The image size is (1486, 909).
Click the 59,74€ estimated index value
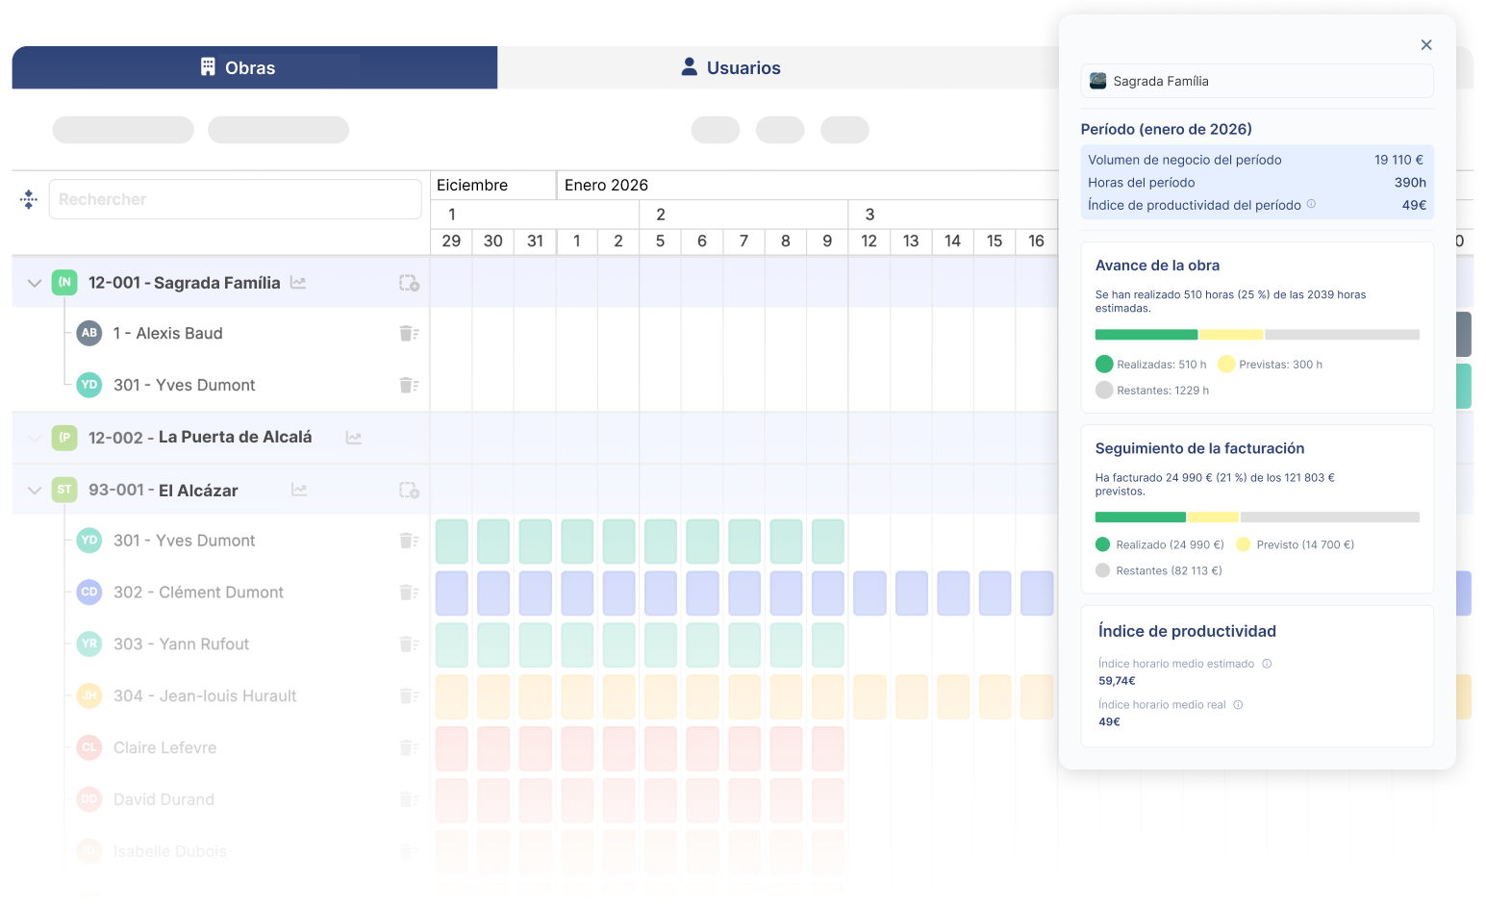(1117, 681)
